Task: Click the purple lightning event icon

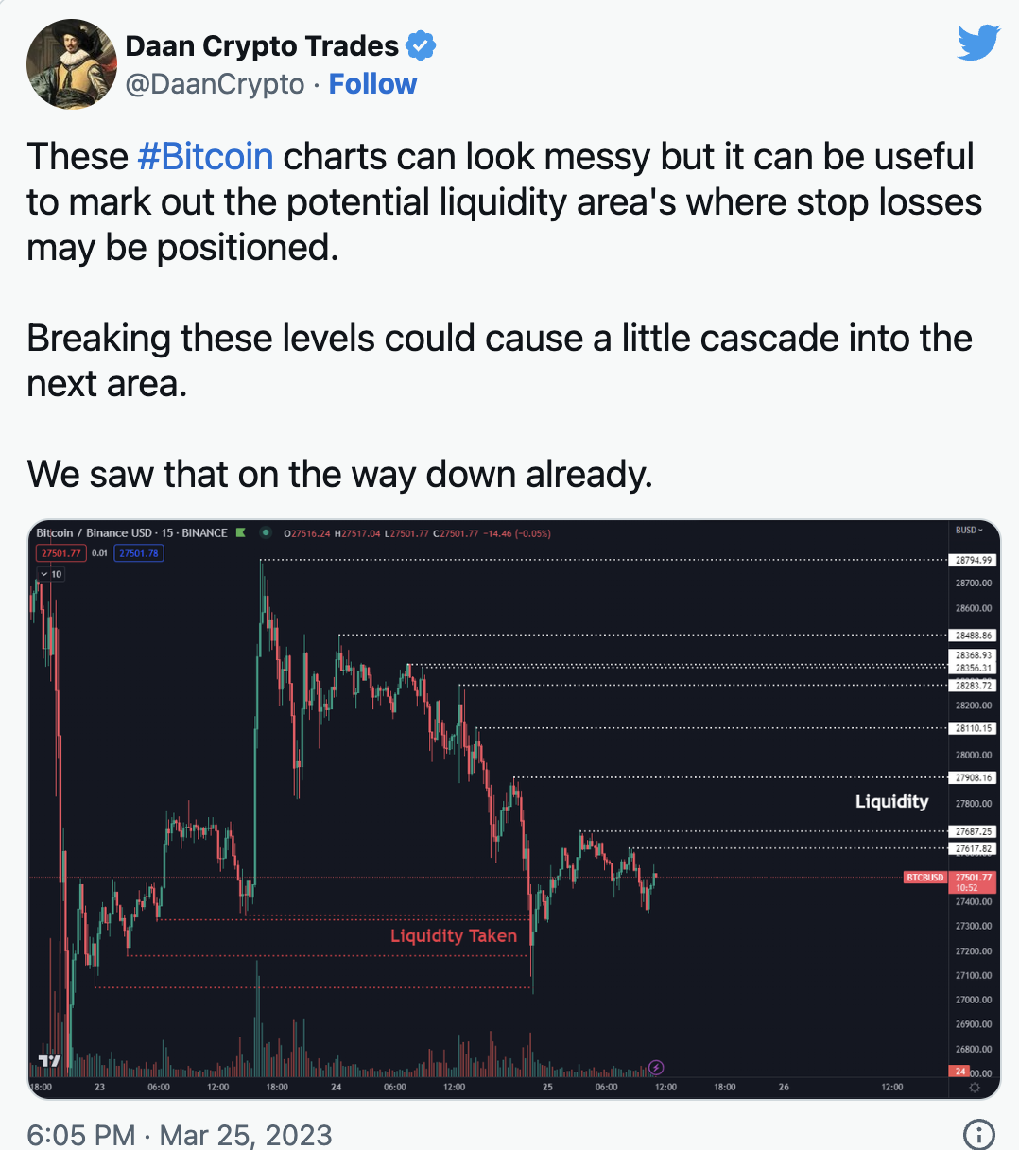Action: pos(656,1069)
